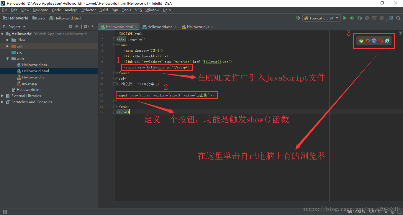Open page in Opera browser icon
Image resolution: width=403 pixels, height=215 pixels.
coord(381,41)
